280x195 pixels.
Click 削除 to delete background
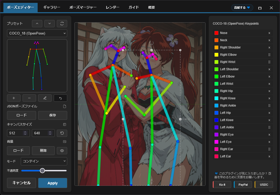point(43,151)
